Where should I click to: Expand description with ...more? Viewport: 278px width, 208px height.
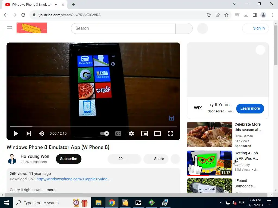(x=49, y=190)
